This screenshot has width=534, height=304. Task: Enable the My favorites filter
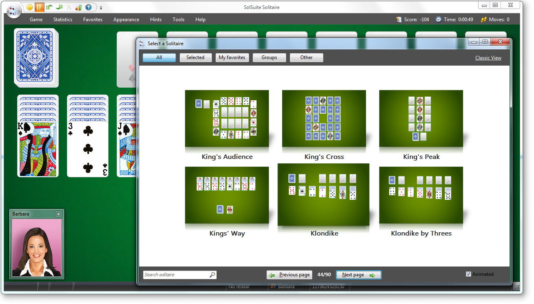tap(232, 57)
